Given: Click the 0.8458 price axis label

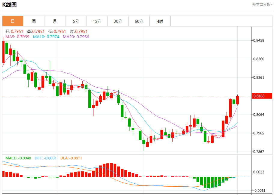Looking at the screenshot, I should (259, 41).
